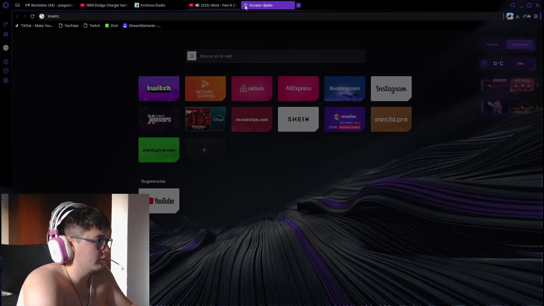Switch to the Recibidos Gmail tab
544x306 pixels.
point(50,5)
